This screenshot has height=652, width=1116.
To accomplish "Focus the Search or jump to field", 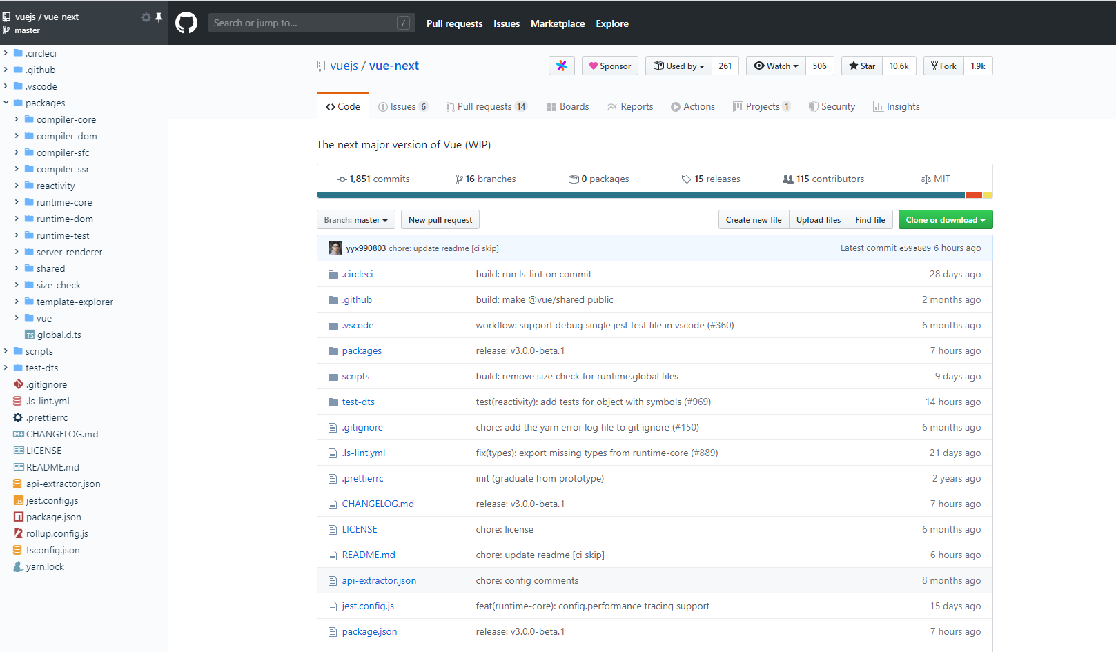I will coord(311,23).
